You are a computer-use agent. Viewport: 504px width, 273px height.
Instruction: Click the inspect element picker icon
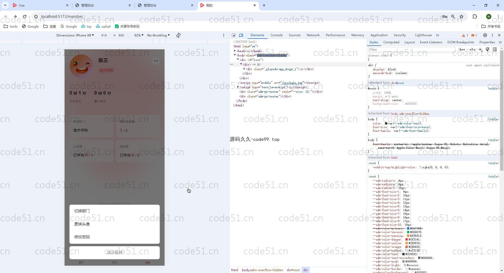234,35
